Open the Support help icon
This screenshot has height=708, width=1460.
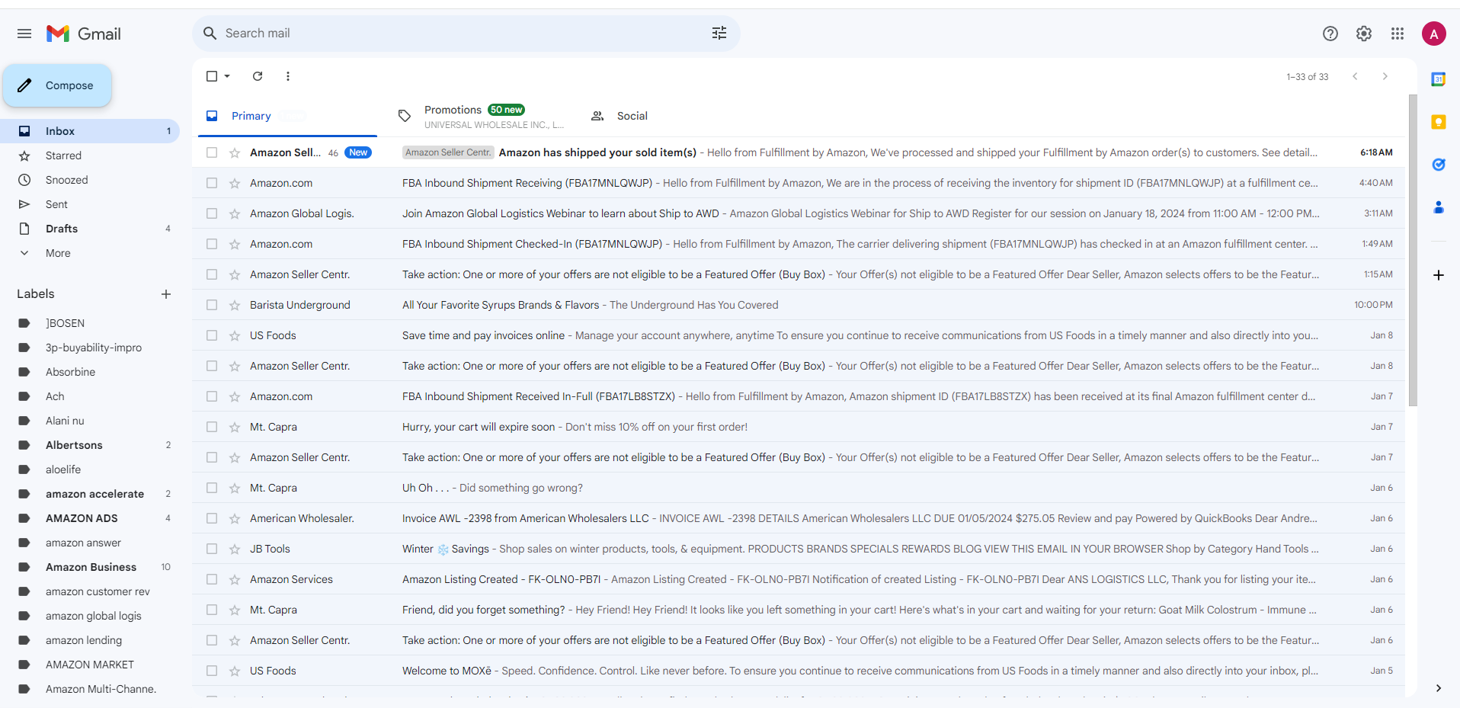[x=1330, y=34]
